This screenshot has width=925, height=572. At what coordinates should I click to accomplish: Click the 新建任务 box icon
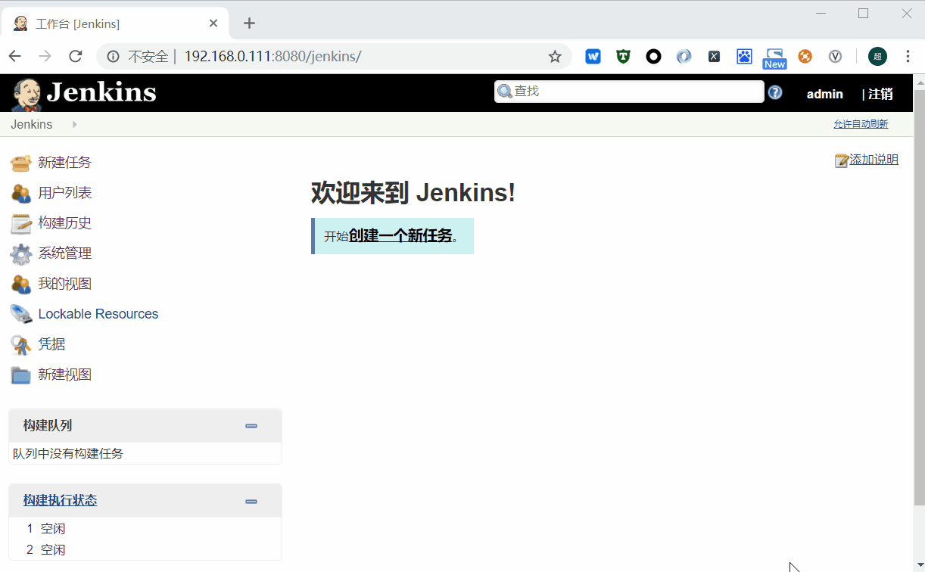tap(20, 163)
